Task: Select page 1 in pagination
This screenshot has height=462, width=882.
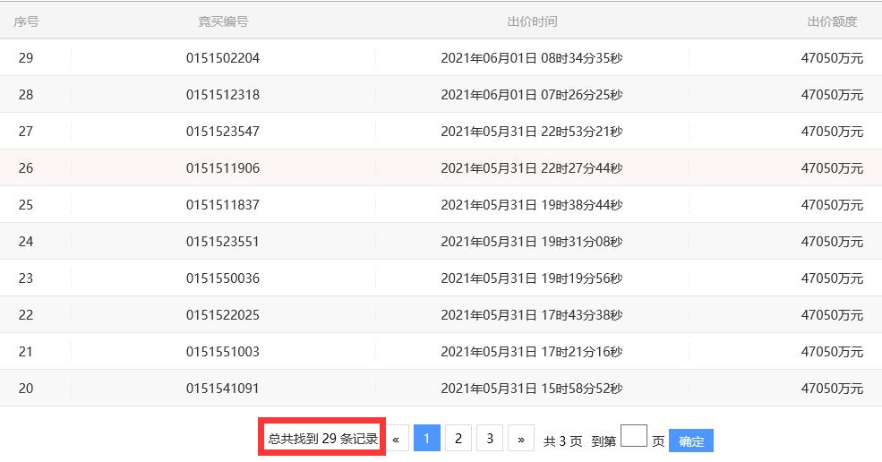Action: tap(426, 438)
